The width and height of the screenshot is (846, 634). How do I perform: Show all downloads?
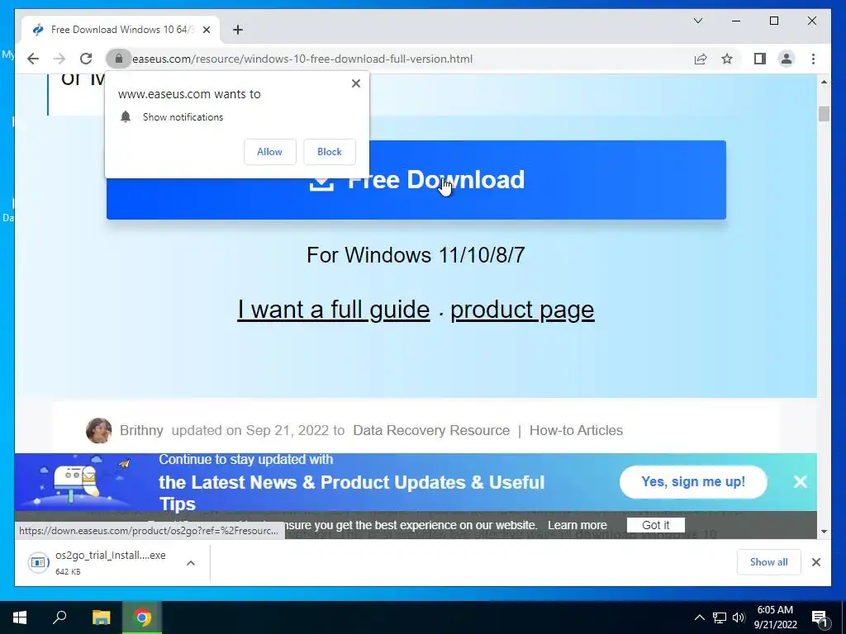(769, 562)
